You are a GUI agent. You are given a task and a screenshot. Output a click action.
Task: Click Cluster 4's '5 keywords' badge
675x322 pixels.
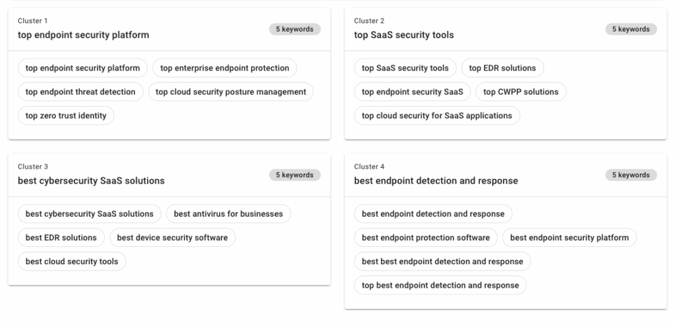pos(631,175)
